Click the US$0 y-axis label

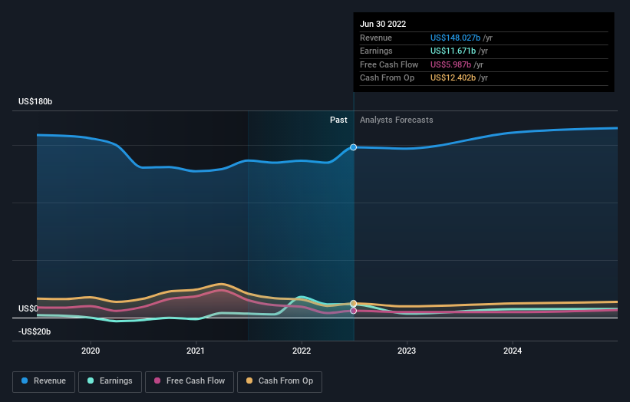[x=28, y=308]
